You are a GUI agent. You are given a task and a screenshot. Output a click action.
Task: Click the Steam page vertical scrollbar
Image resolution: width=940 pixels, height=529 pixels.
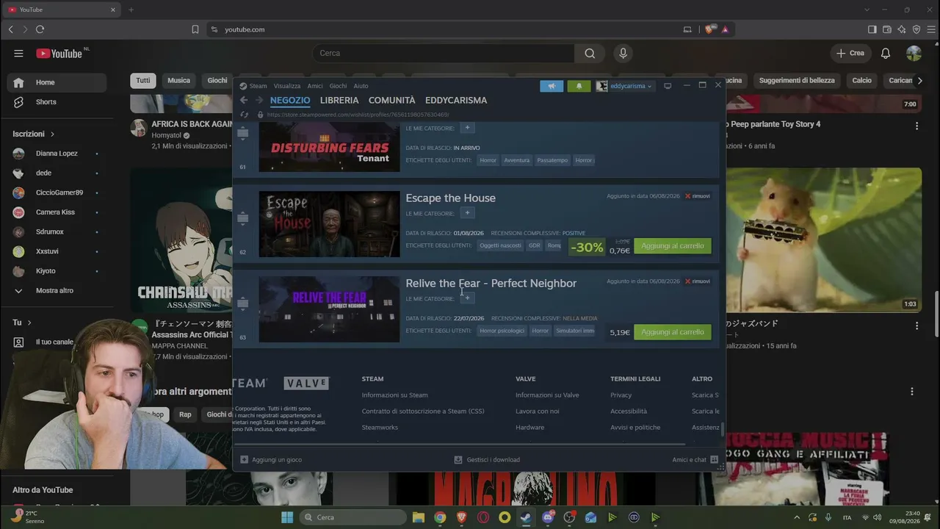pyautogui.click(x=723, y=430)
